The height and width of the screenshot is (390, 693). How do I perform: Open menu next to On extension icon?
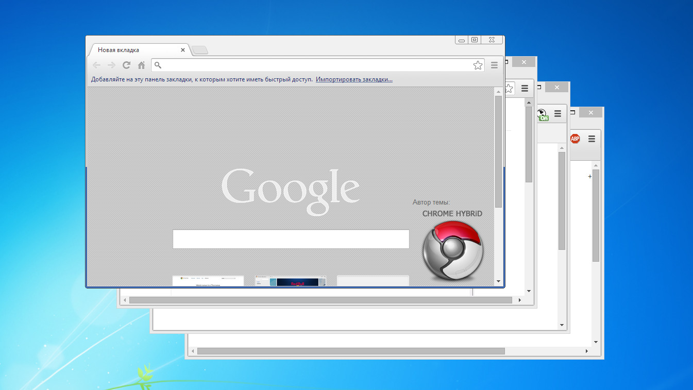click(x=557, y=114)
